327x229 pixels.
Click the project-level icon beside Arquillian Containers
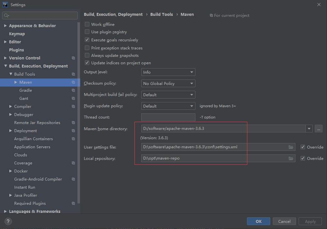pyautogui.click(x=74, y=139)
